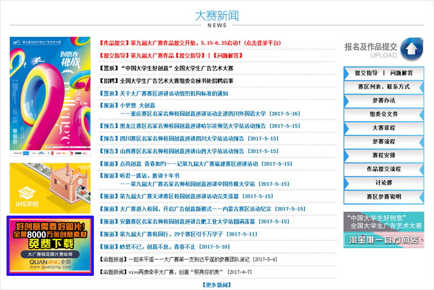Click the 讨论群 sidebar item
Image resolution: width=434 pixels, height=290 pixels.
pyautogui.click(x=384, y=183)
